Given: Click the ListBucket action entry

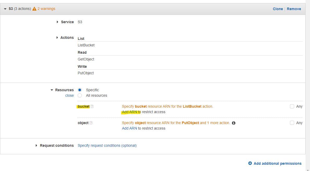Looking at the screenshot, I should 86,45.
